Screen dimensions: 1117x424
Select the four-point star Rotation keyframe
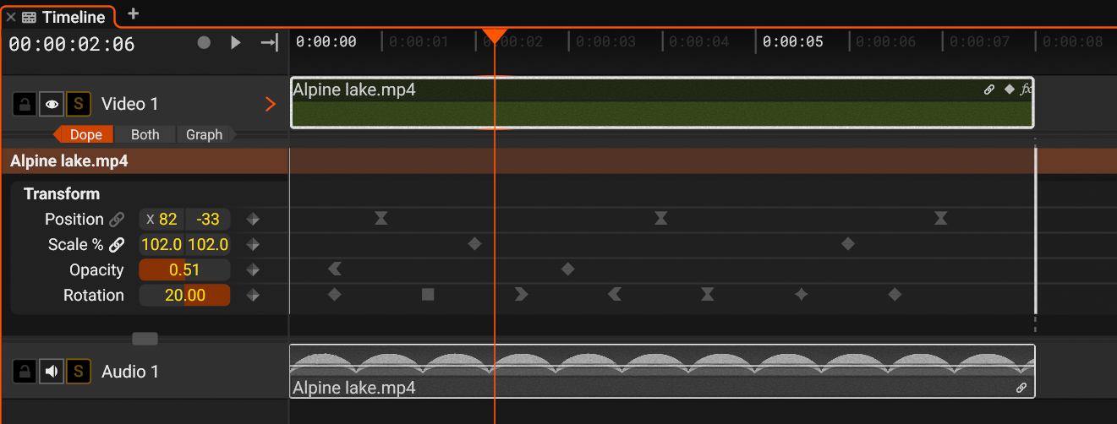click(802, 295)
